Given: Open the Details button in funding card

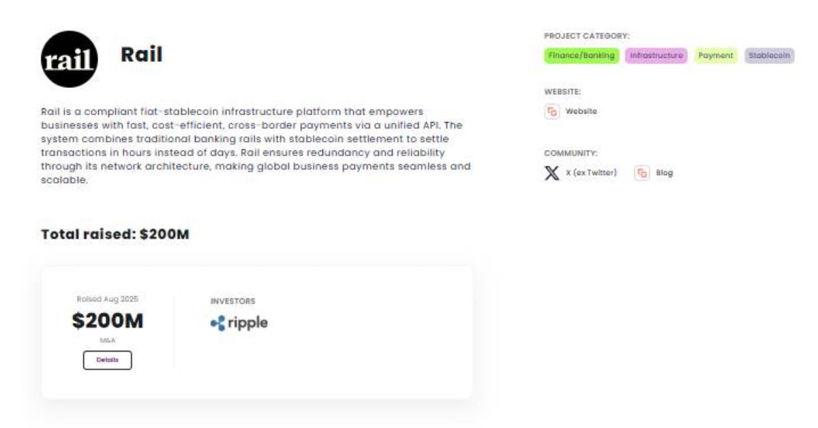Looking at the screenshot, I should click(x=108, y=360).
